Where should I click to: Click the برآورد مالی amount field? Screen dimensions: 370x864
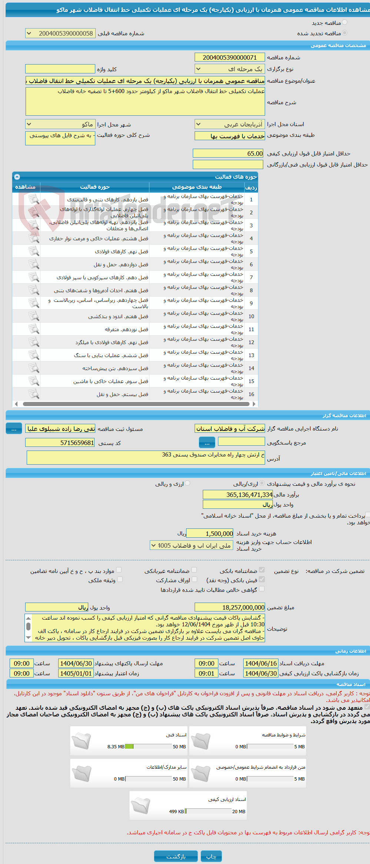[238, 495]
